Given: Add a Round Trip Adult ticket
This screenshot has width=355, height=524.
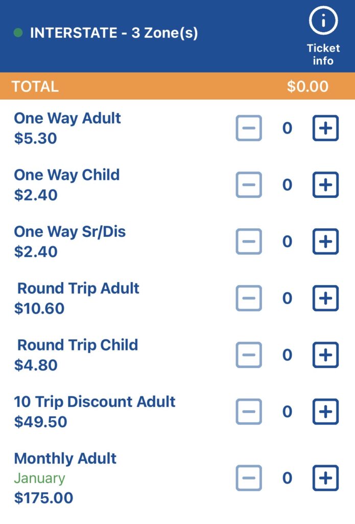Looking at the screenshot, I should pyautogui.click(x=325, y=298).
